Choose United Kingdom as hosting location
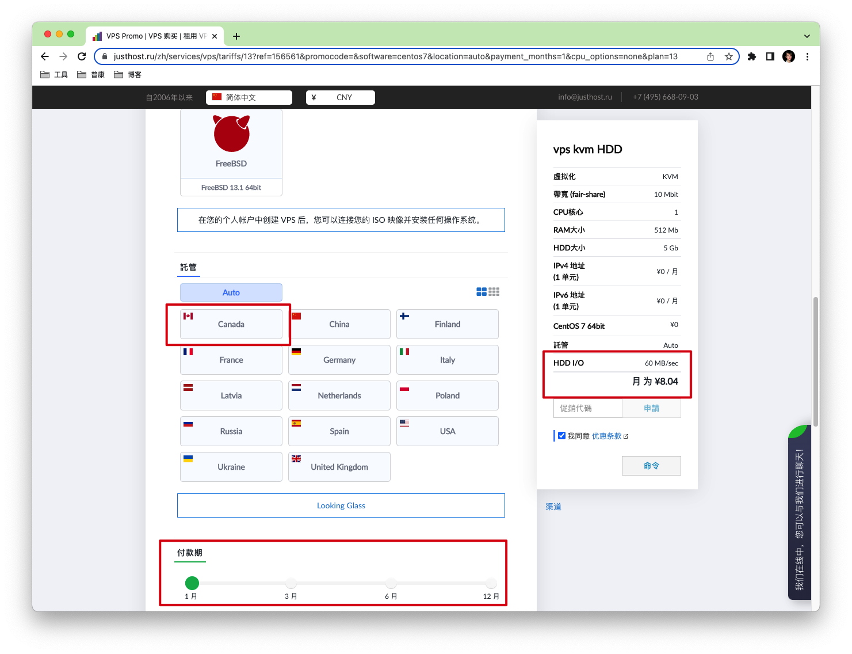This screenshot has width=852, height=654. [339, 466]
